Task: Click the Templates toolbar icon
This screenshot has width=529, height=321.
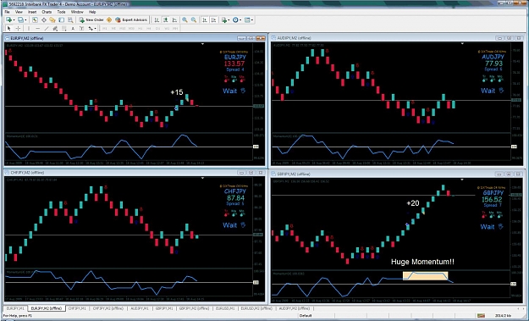Action: click(x=247, y=20)
